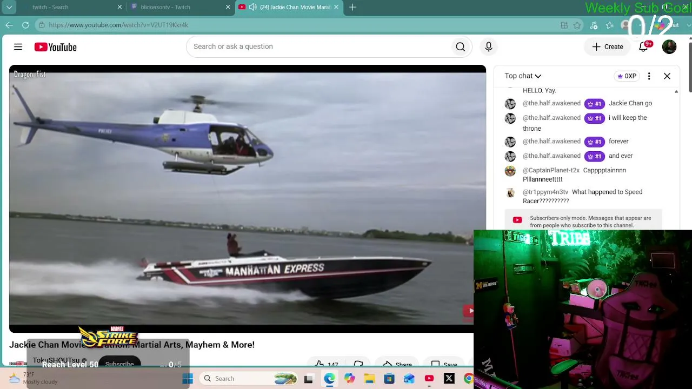The width and height of the screenshot is (692, 389).
Task: Open the YouTube guide hamburger menu
Action: click(x=18, y=47)
